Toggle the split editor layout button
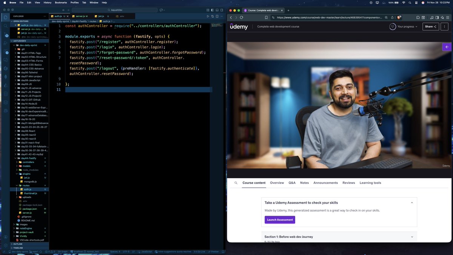Viewport: 453px width, 255px height. pos(217,17)
